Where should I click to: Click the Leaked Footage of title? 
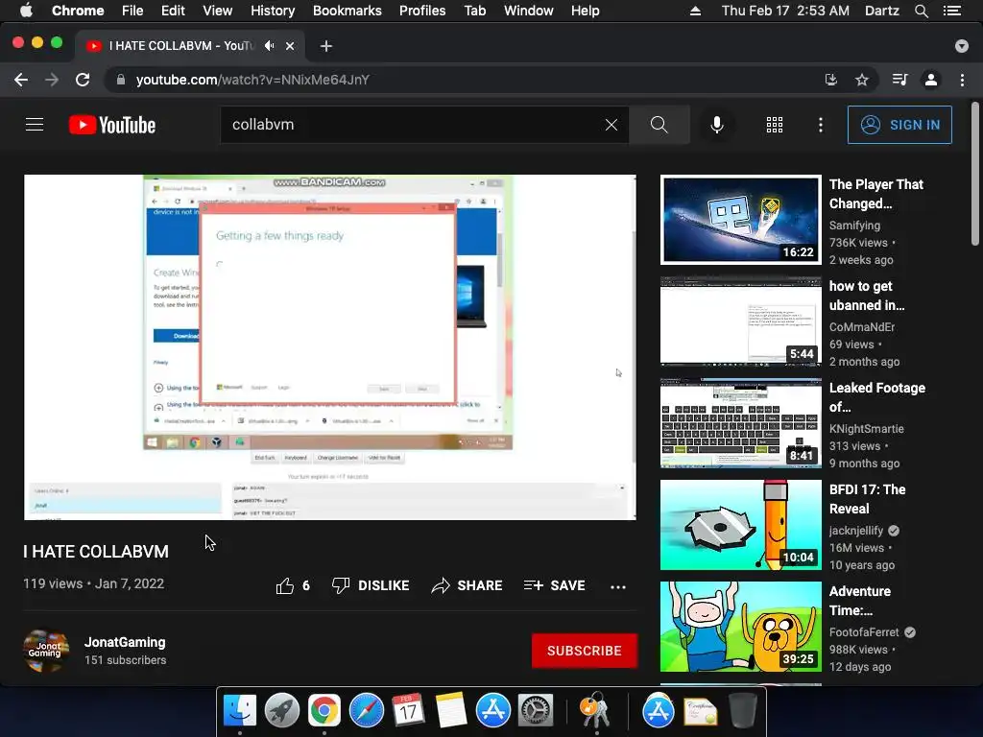coord(877,397)
